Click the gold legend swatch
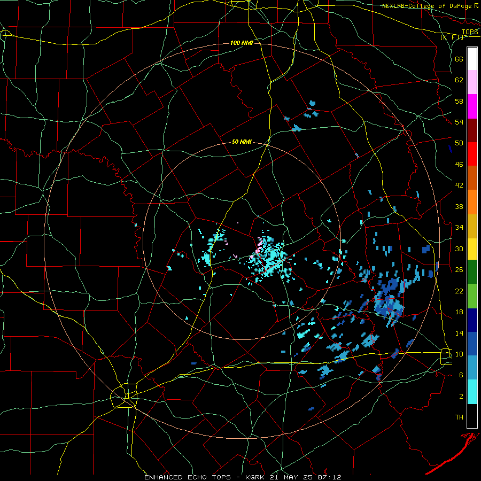Screen dimensions: 481x481 tap(472, 226)
